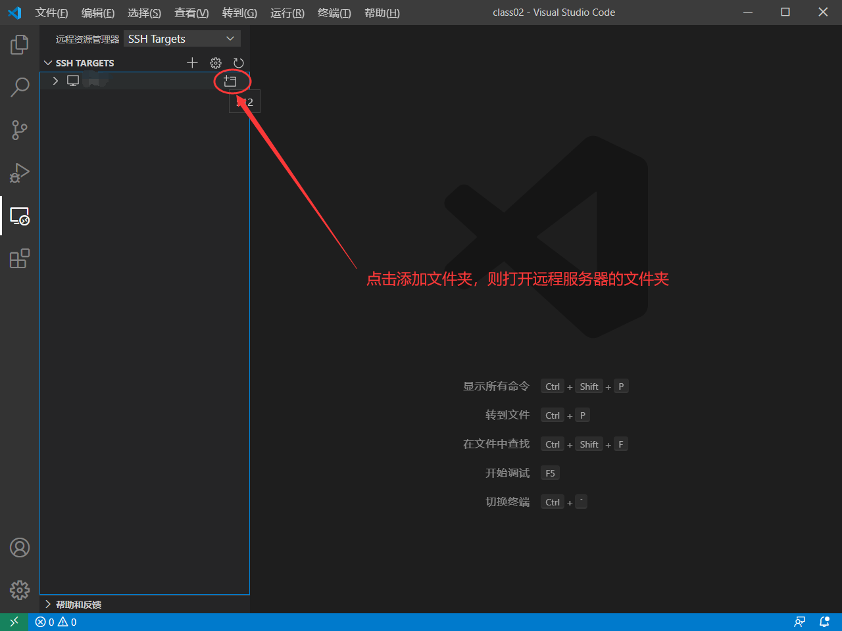Screen dimensions: 842x631
Task: Expand the SSH host tree row
Action: [x=55, y=81]
